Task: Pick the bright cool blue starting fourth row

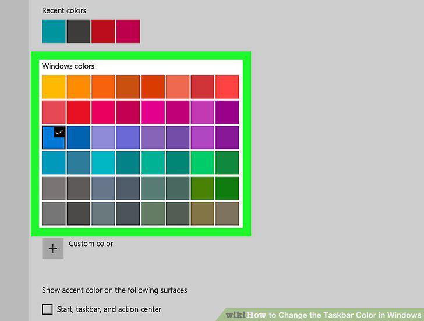Action: pos(54,163)
